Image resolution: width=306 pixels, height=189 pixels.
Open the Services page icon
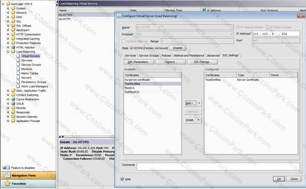point(18,60)
